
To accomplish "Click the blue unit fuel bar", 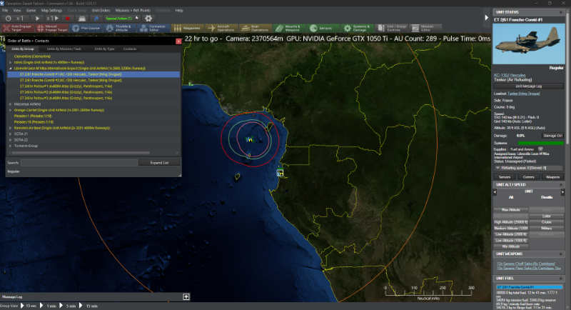I will coord(530,287).
